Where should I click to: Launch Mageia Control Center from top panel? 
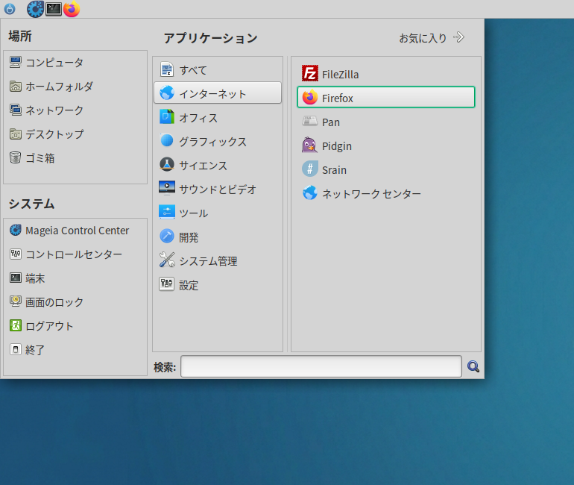coord(35,9)
